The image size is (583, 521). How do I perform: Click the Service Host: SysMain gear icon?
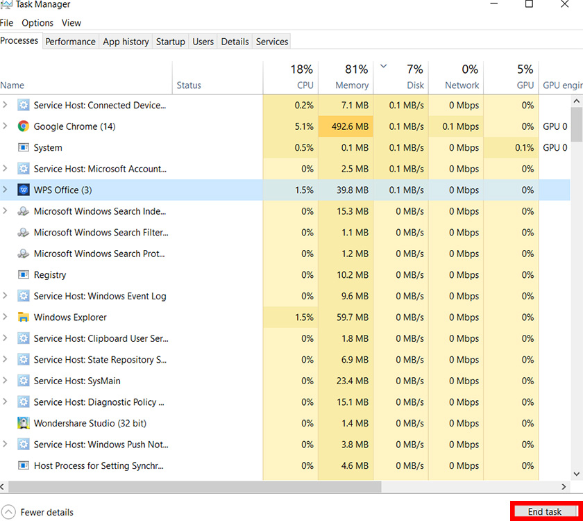click(x=24, y=381)
